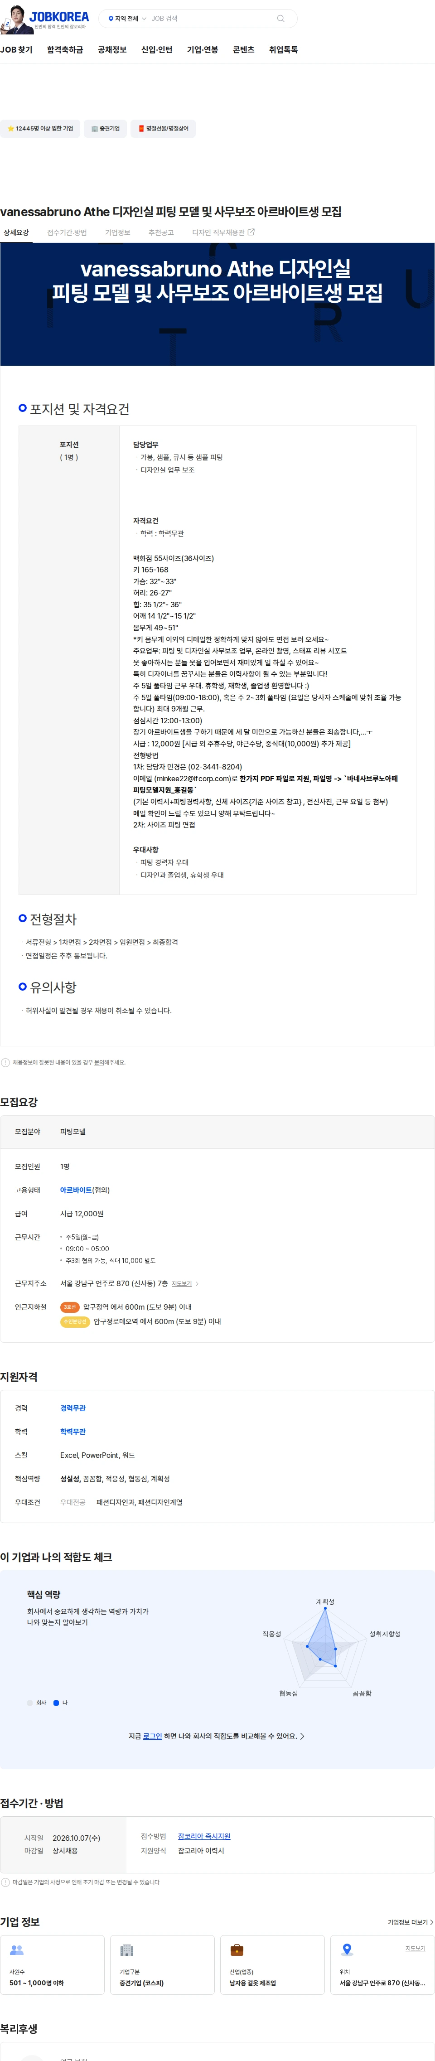Screen dimensions: 435x2061
Task: Click the magnifier search icon
Action: click(x=280, y=19)
